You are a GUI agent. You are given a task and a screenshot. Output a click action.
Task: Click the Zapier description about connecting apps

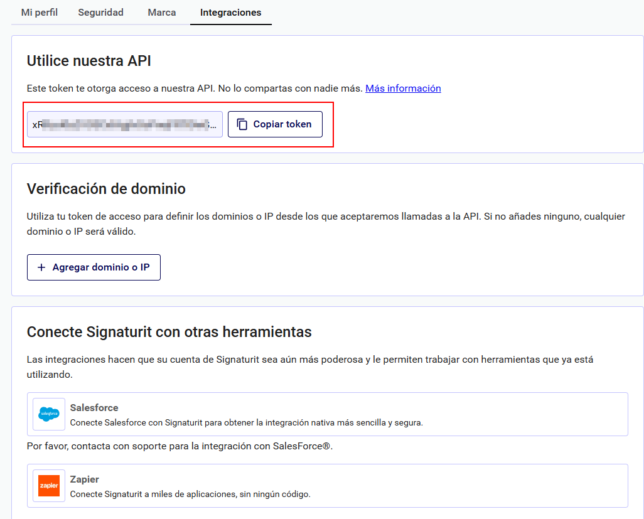[x=190, y=495]
